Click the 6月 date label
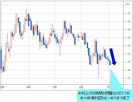 pos(81,87)
